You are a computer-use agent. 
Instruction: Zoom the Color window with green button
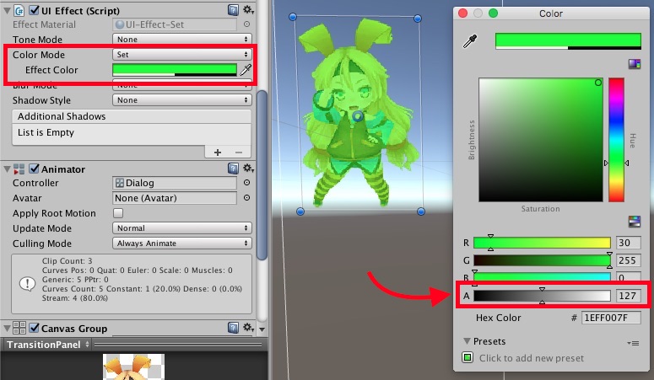(493, 13)
